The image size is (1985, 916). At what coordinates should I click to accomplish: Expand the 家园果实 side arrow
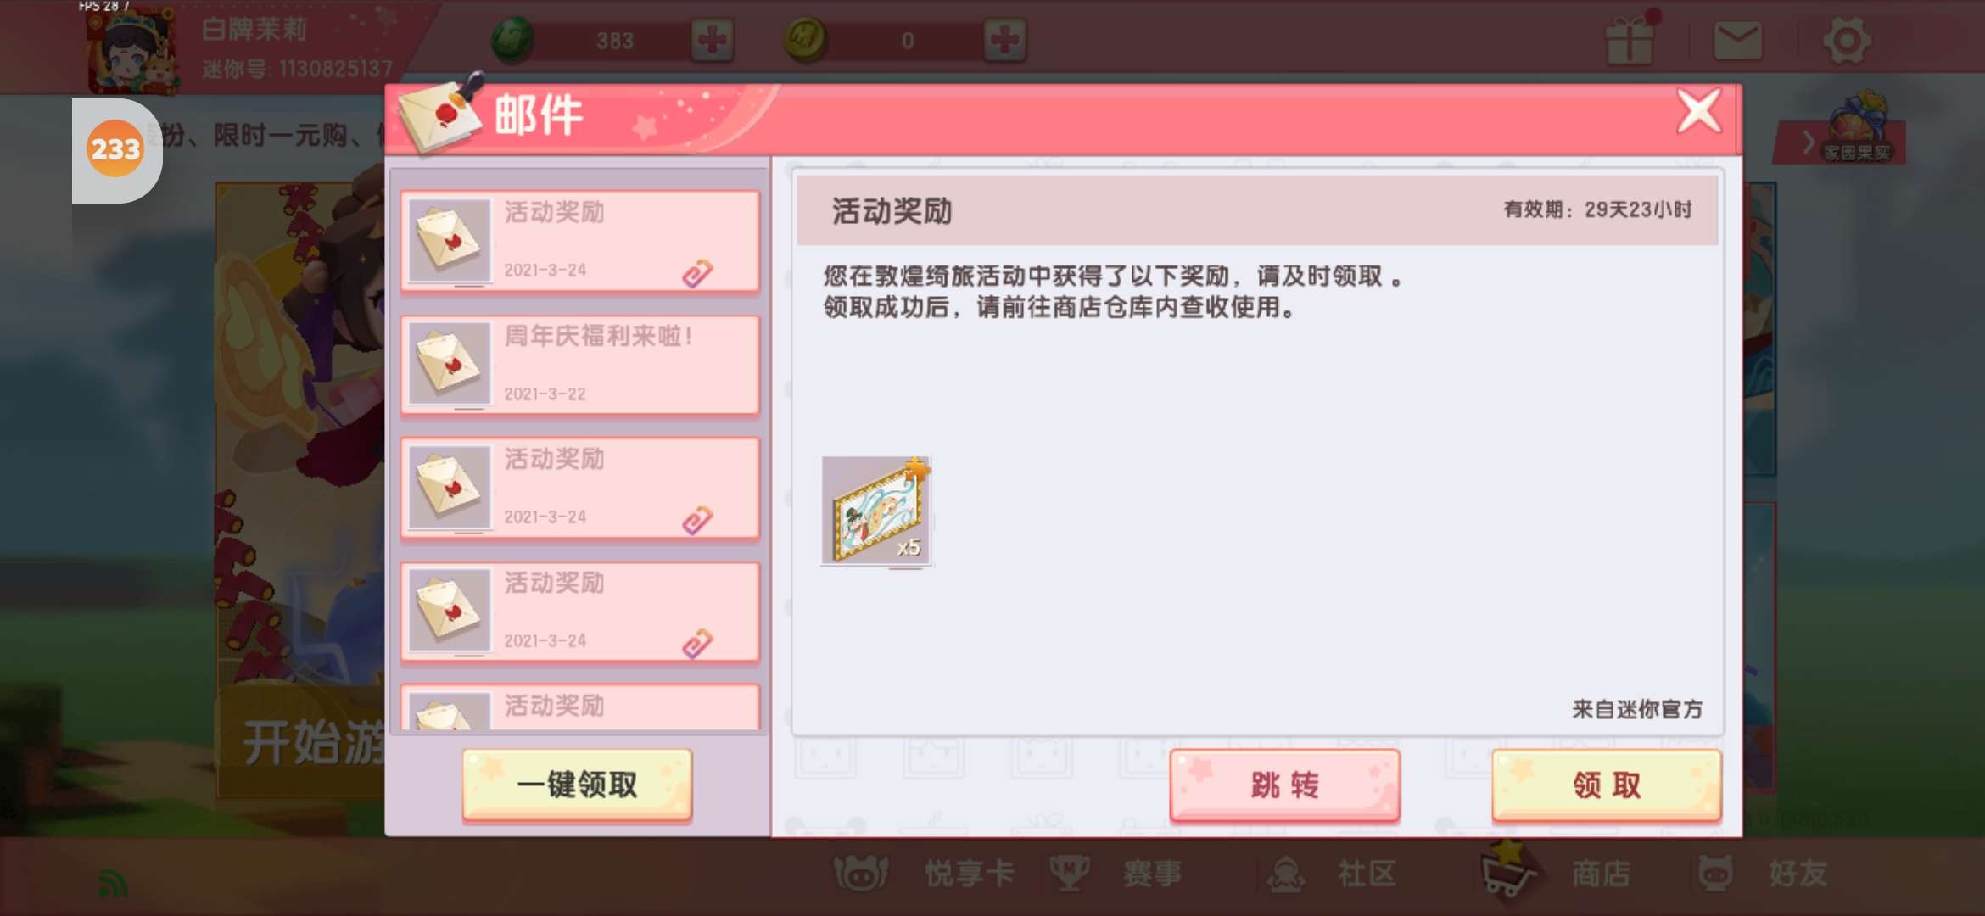[1808, 142]
